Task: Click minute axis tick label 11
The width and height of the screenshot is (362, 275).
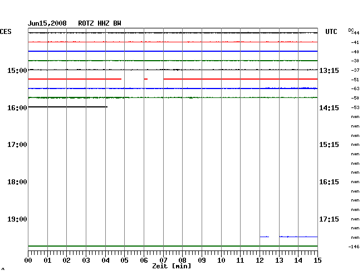Action: click(x=240, y=261)
